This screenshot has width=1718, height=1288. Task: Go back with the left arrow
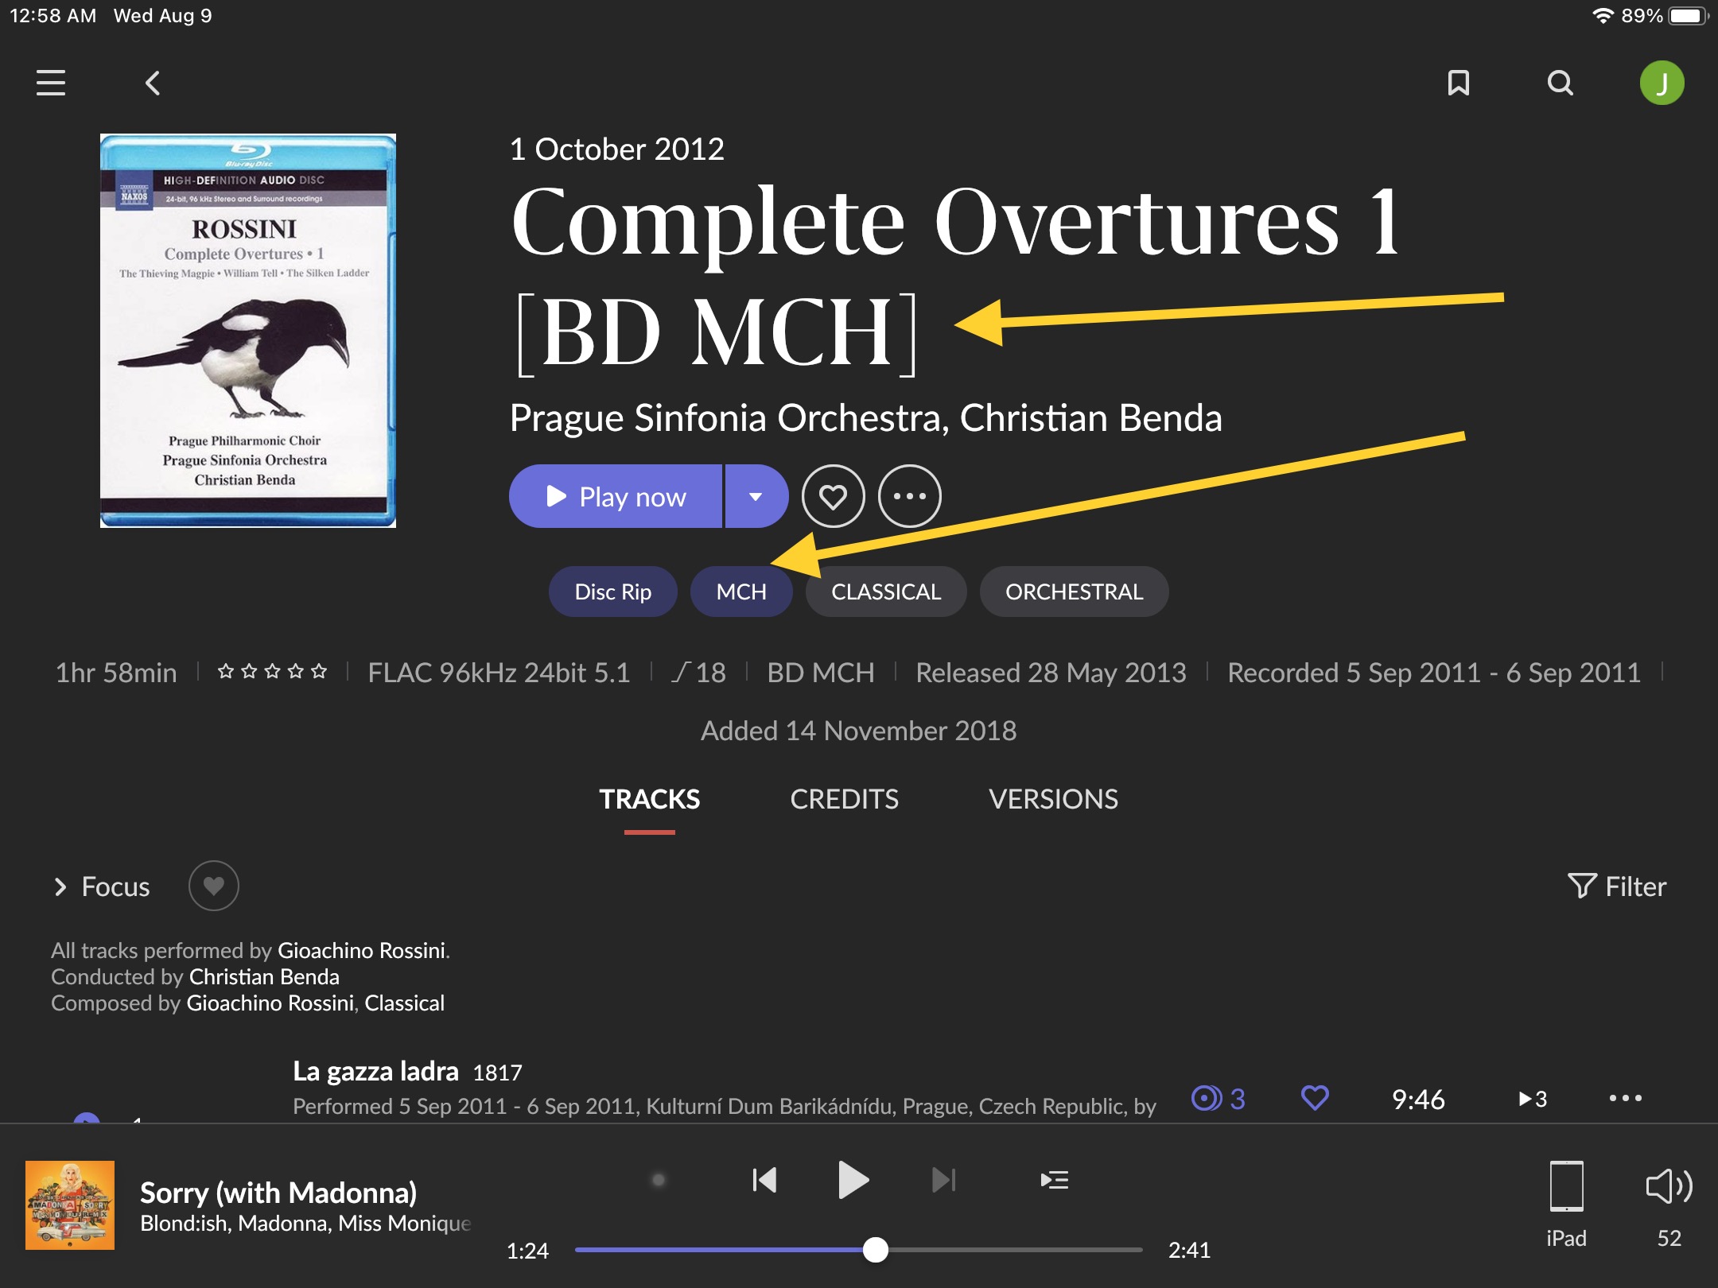click(x=153, y=83)
